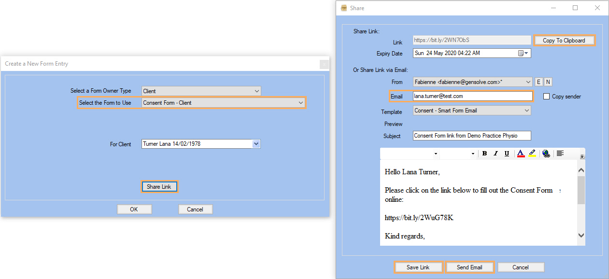
Task: Click the N button beside the From field
Action: tap(548, 82)
